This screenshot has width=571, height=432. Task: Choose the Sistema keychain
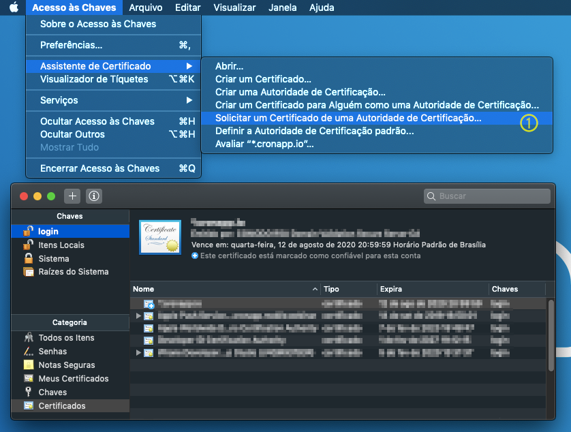[71, 259]
